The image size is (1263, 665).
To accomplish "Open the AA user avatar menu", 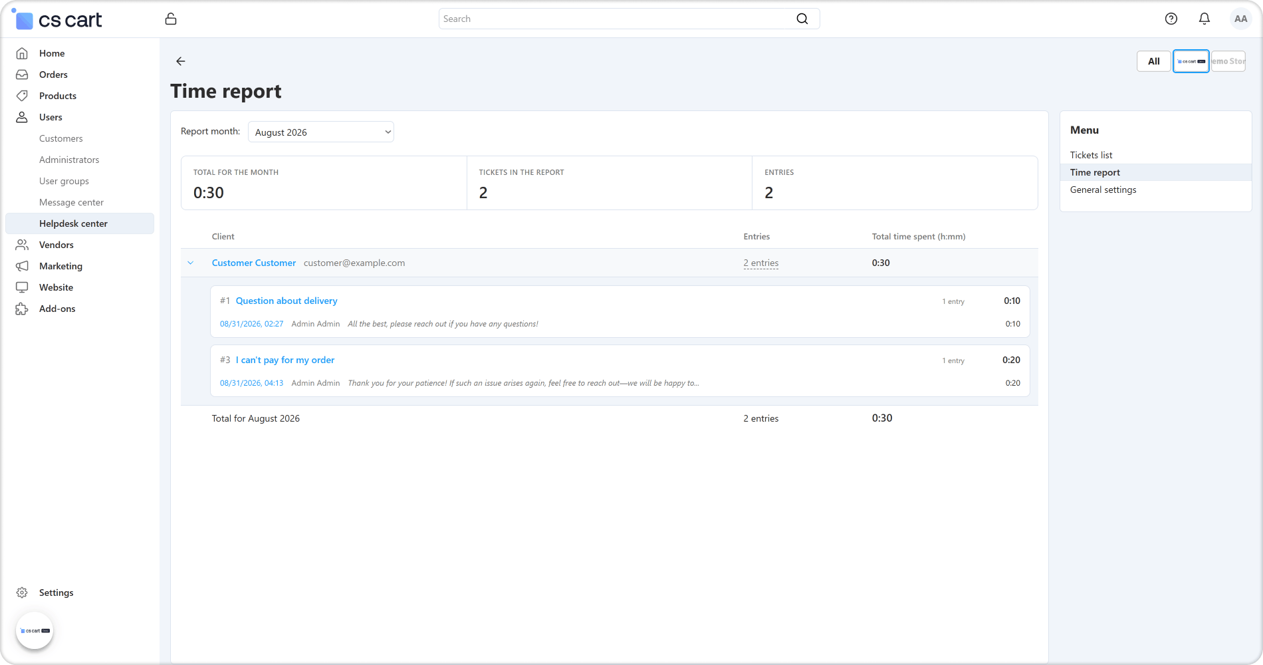I will (1240, 19).
